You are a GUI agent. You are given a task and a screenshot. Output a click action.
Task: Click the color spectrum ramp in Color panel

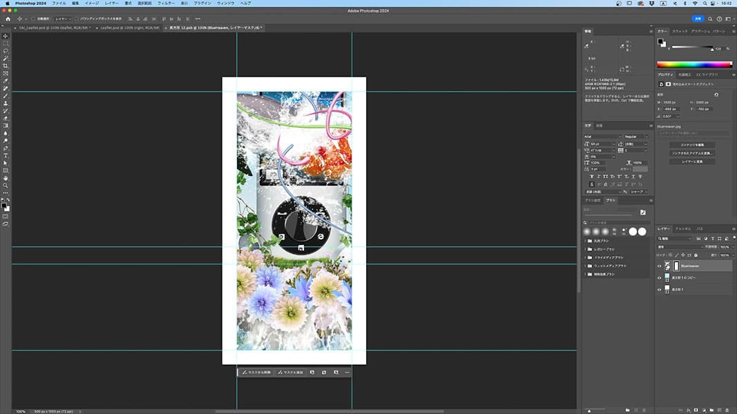(x=692, y=63)
